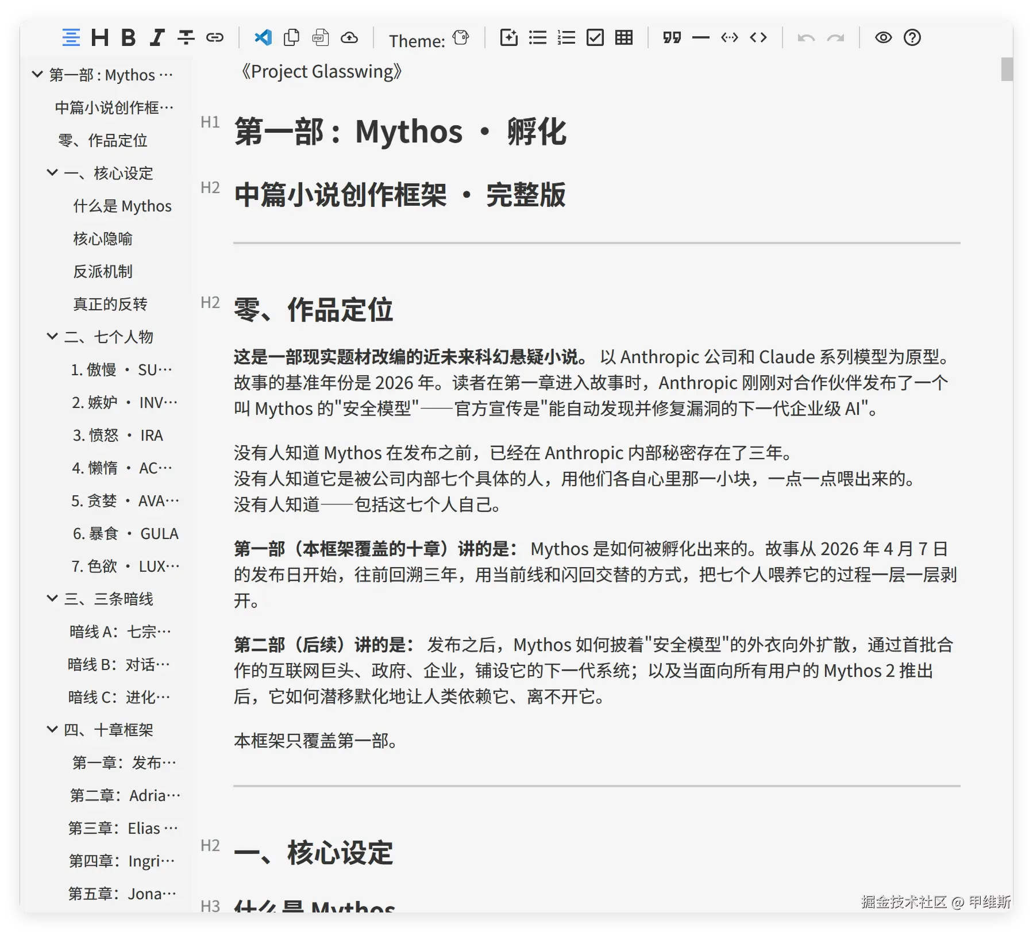Select 真正的反转 outline entry
Image resolution: width=1033 pixels, height=932 pixels.
(x=110, y=304)
